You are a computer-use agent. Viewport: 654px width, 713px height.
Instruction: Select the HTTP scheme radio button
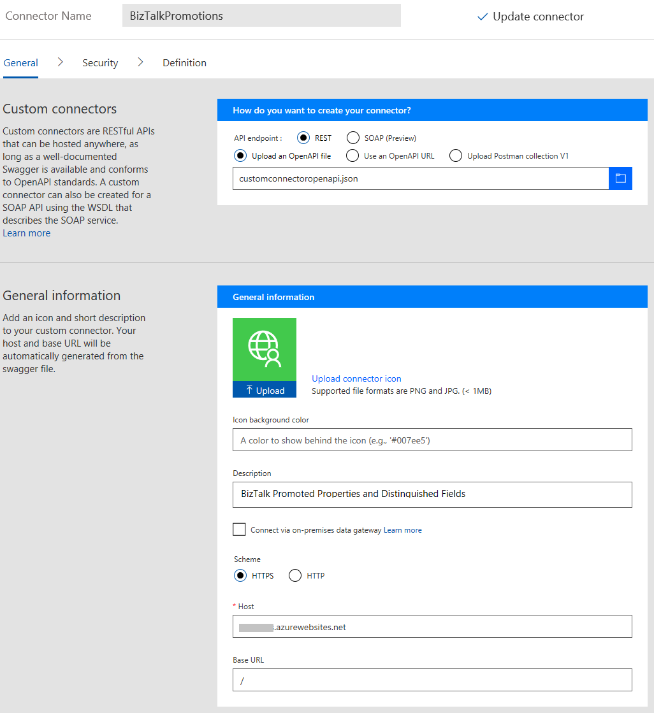pyautogui.click(x=295, y=575)
